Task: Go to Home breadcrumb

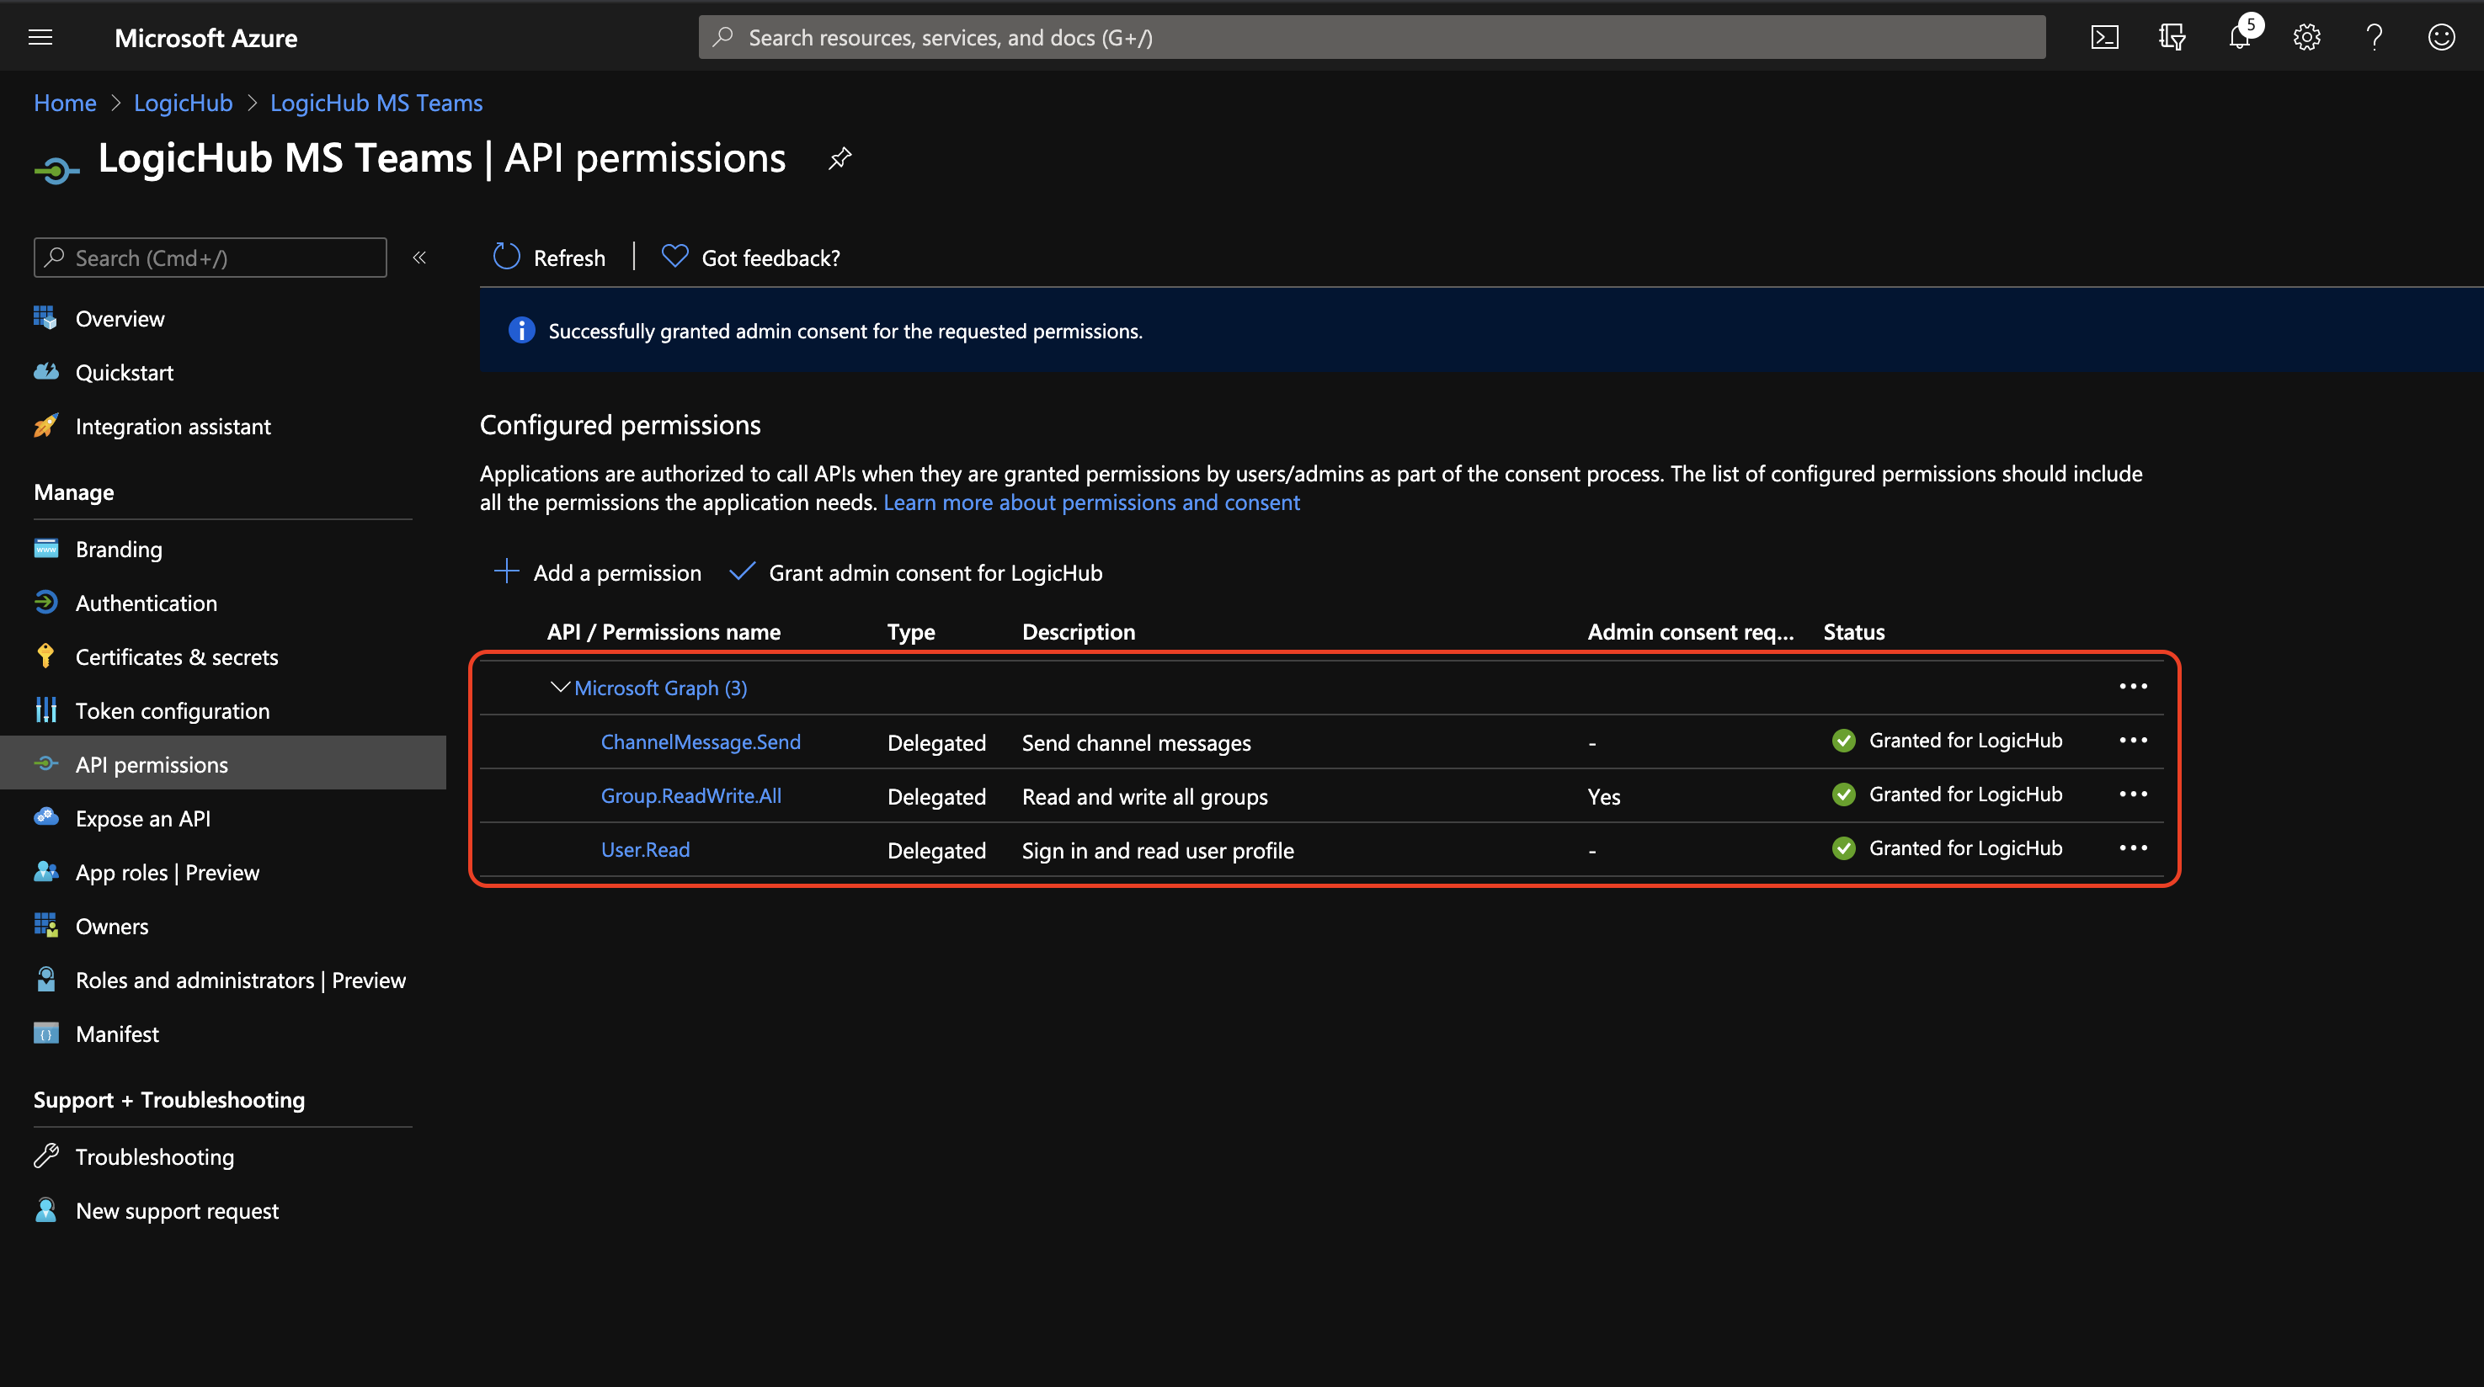Action: (x=65, y=102)
